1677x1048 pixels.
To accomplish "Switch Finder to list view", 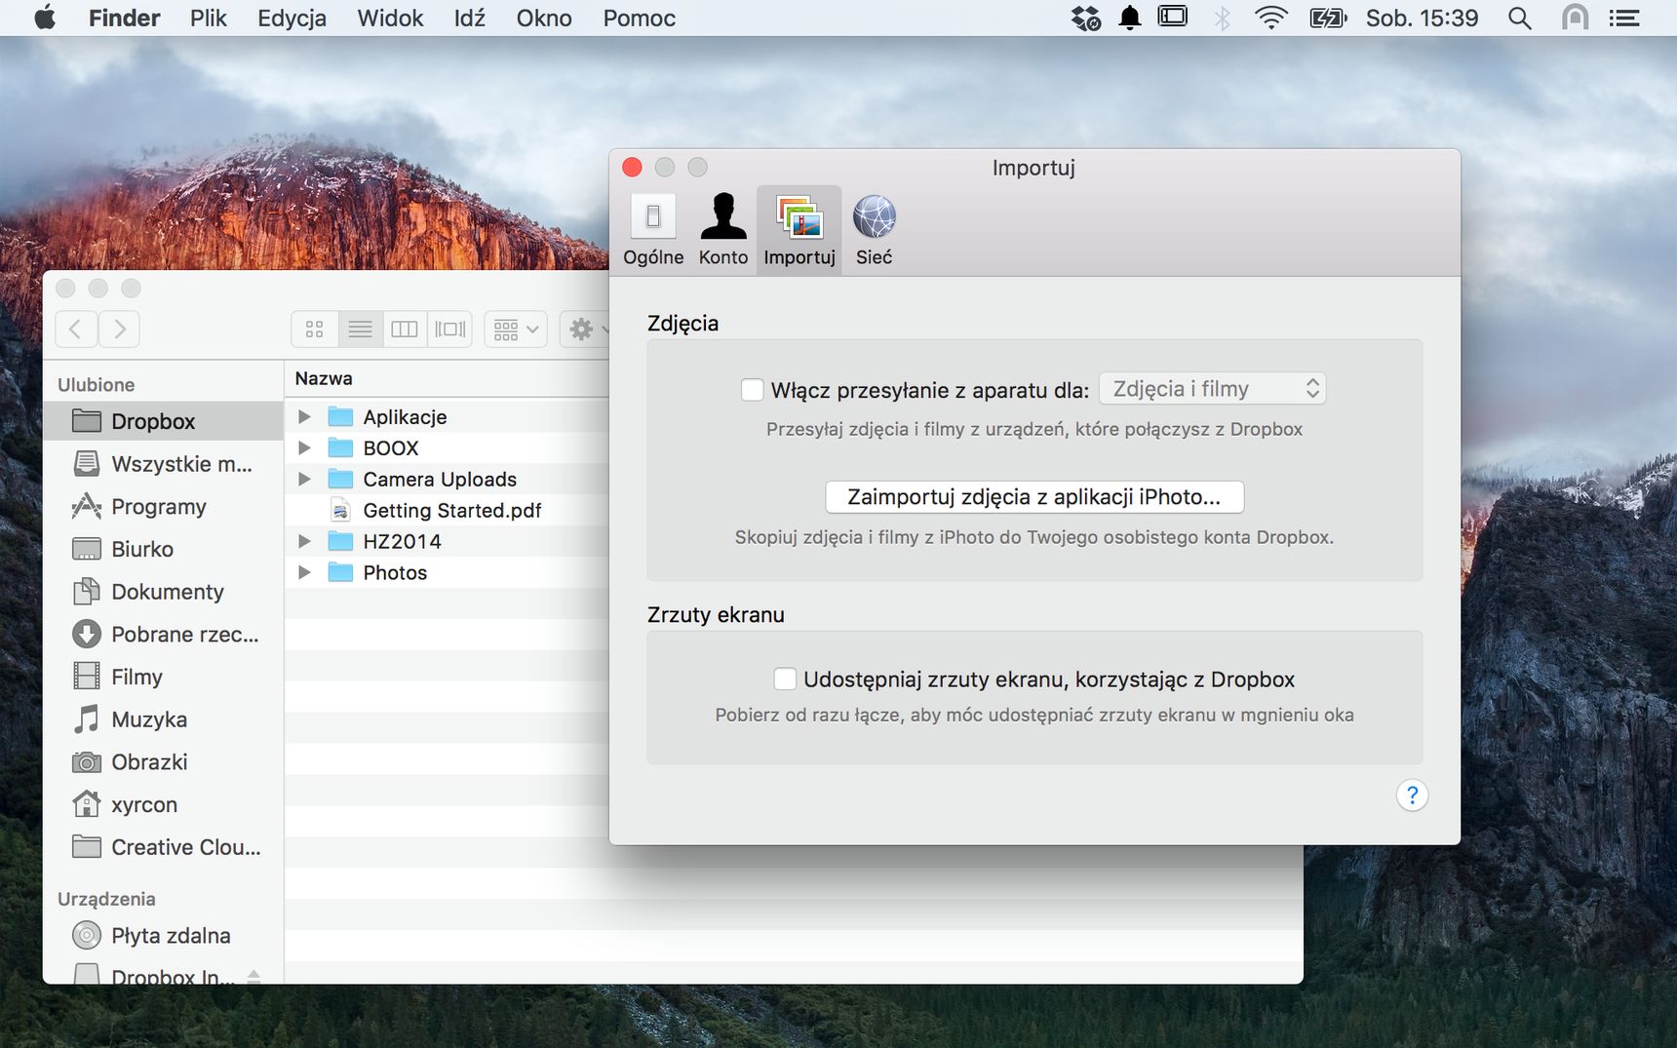I will coord(360,330).
